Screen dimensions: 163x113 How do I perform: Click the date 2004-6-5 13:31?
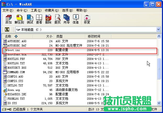(98, 50)
